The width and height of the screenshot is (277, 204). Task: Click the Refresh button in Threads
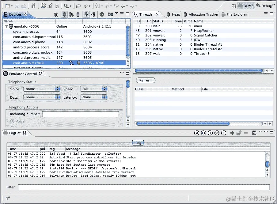(x=146, y=80)
